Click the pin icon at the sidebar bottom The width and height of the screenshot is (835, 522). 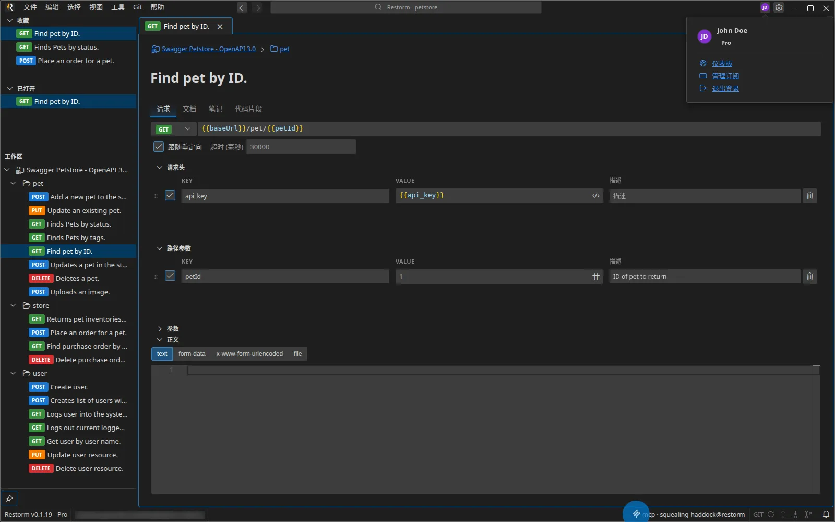pyautogui.click(x=9, y=499)
